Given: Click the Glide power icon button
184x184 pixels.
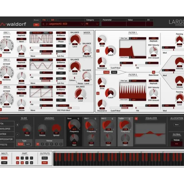Looking at the screenshot, I should (x=17, y=125).
